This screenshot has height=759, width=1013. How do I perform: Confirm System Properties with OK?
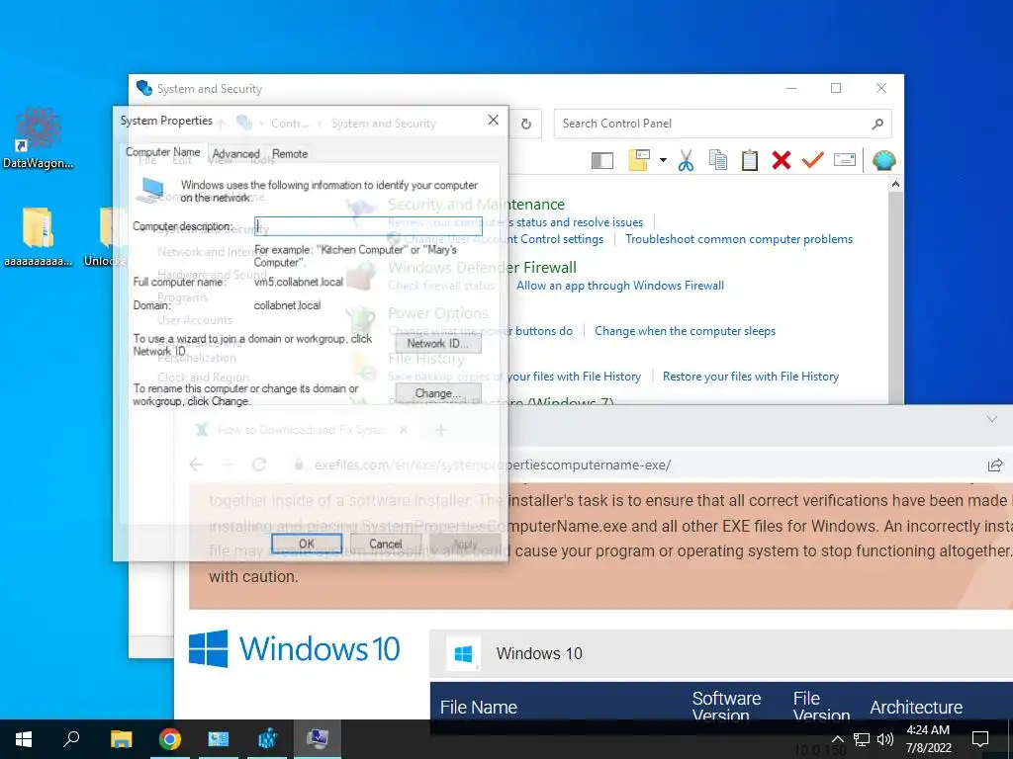click(x=307, y=544)
